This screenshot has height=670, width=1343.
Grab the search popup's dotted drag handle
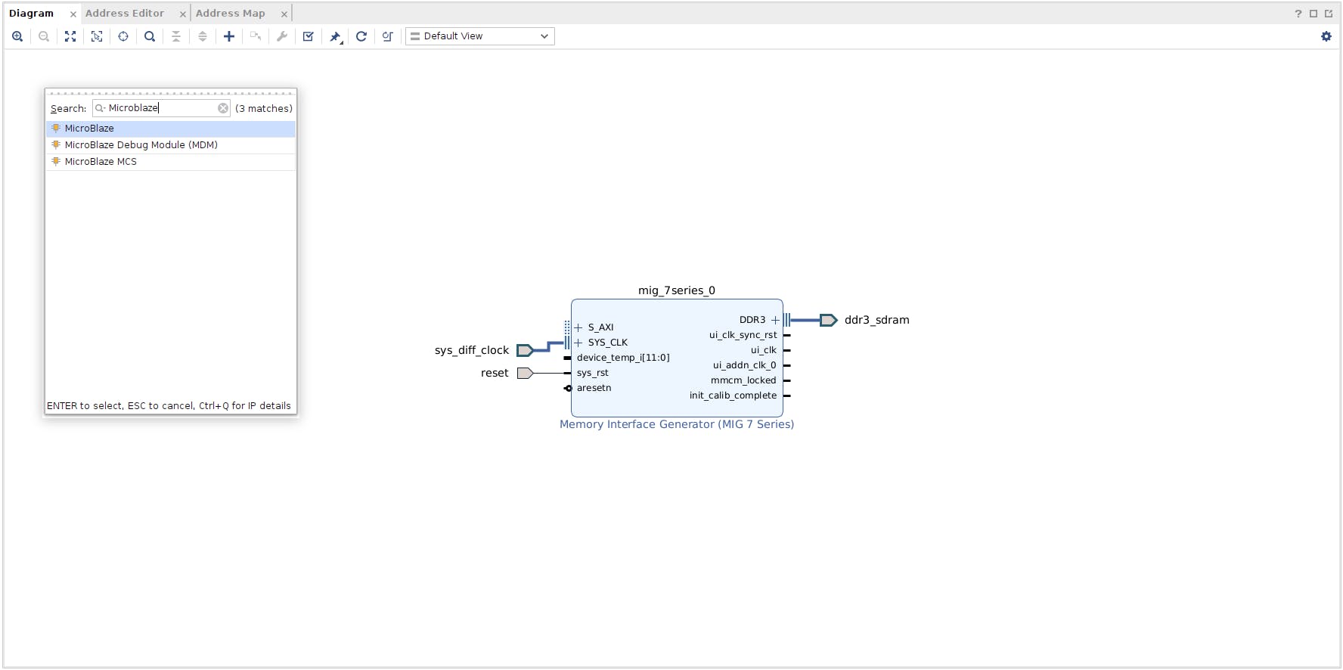click(171, 93)
